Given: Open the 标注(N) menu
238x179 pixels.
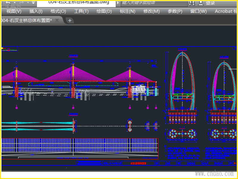Looking at the screenshot, I should pyautogui.click(x=127, y=11).
